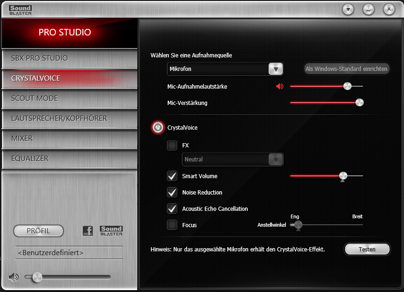404x292 pixels.
Task: Click the PRO STUDIO header banner
Action: click(70, 33)
